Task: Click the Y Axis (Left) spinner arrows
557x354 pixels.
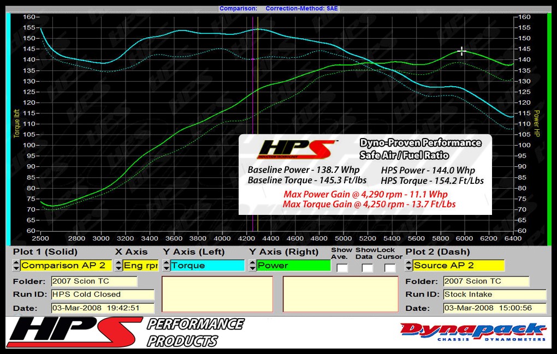Action: click(x=166, y=265)
